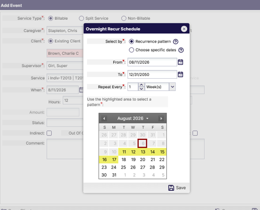Select August 29 in calendar

tap(162, 167)
